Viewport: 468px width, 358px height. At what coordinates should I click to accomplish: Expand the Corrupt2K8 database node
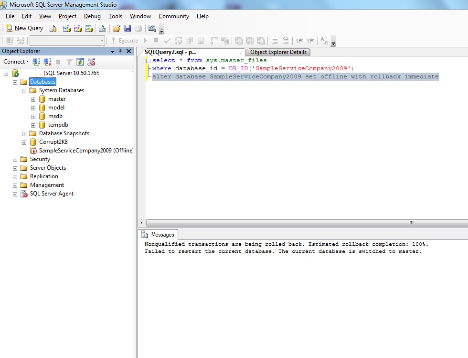[24, 142]
